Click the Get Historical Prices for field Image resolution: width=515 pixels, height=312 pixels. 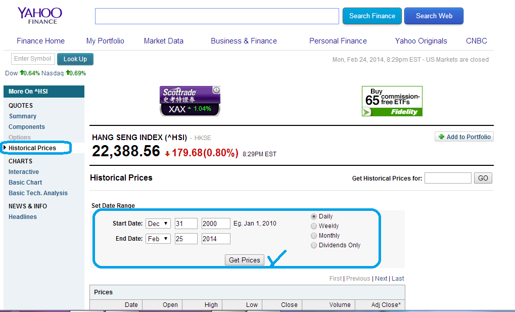(x=448, y=178)
